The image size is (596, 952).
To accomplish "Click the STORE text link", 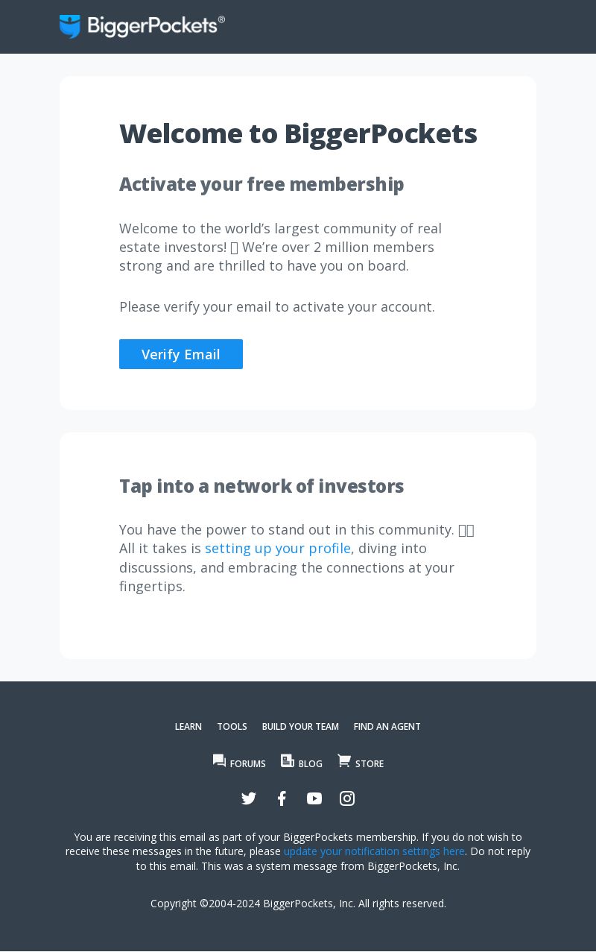I will 370,764.
